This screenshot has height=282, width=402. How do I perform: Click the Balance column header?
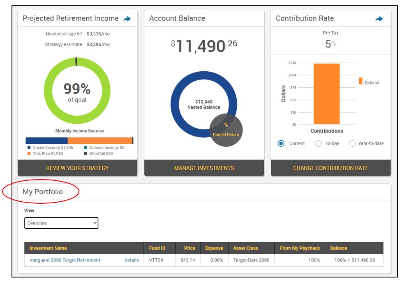point(338,248)
